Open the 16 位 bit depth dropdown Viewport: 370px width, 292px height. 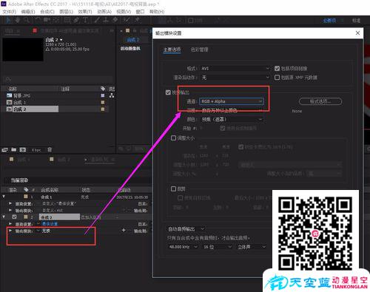pos(218,247)
